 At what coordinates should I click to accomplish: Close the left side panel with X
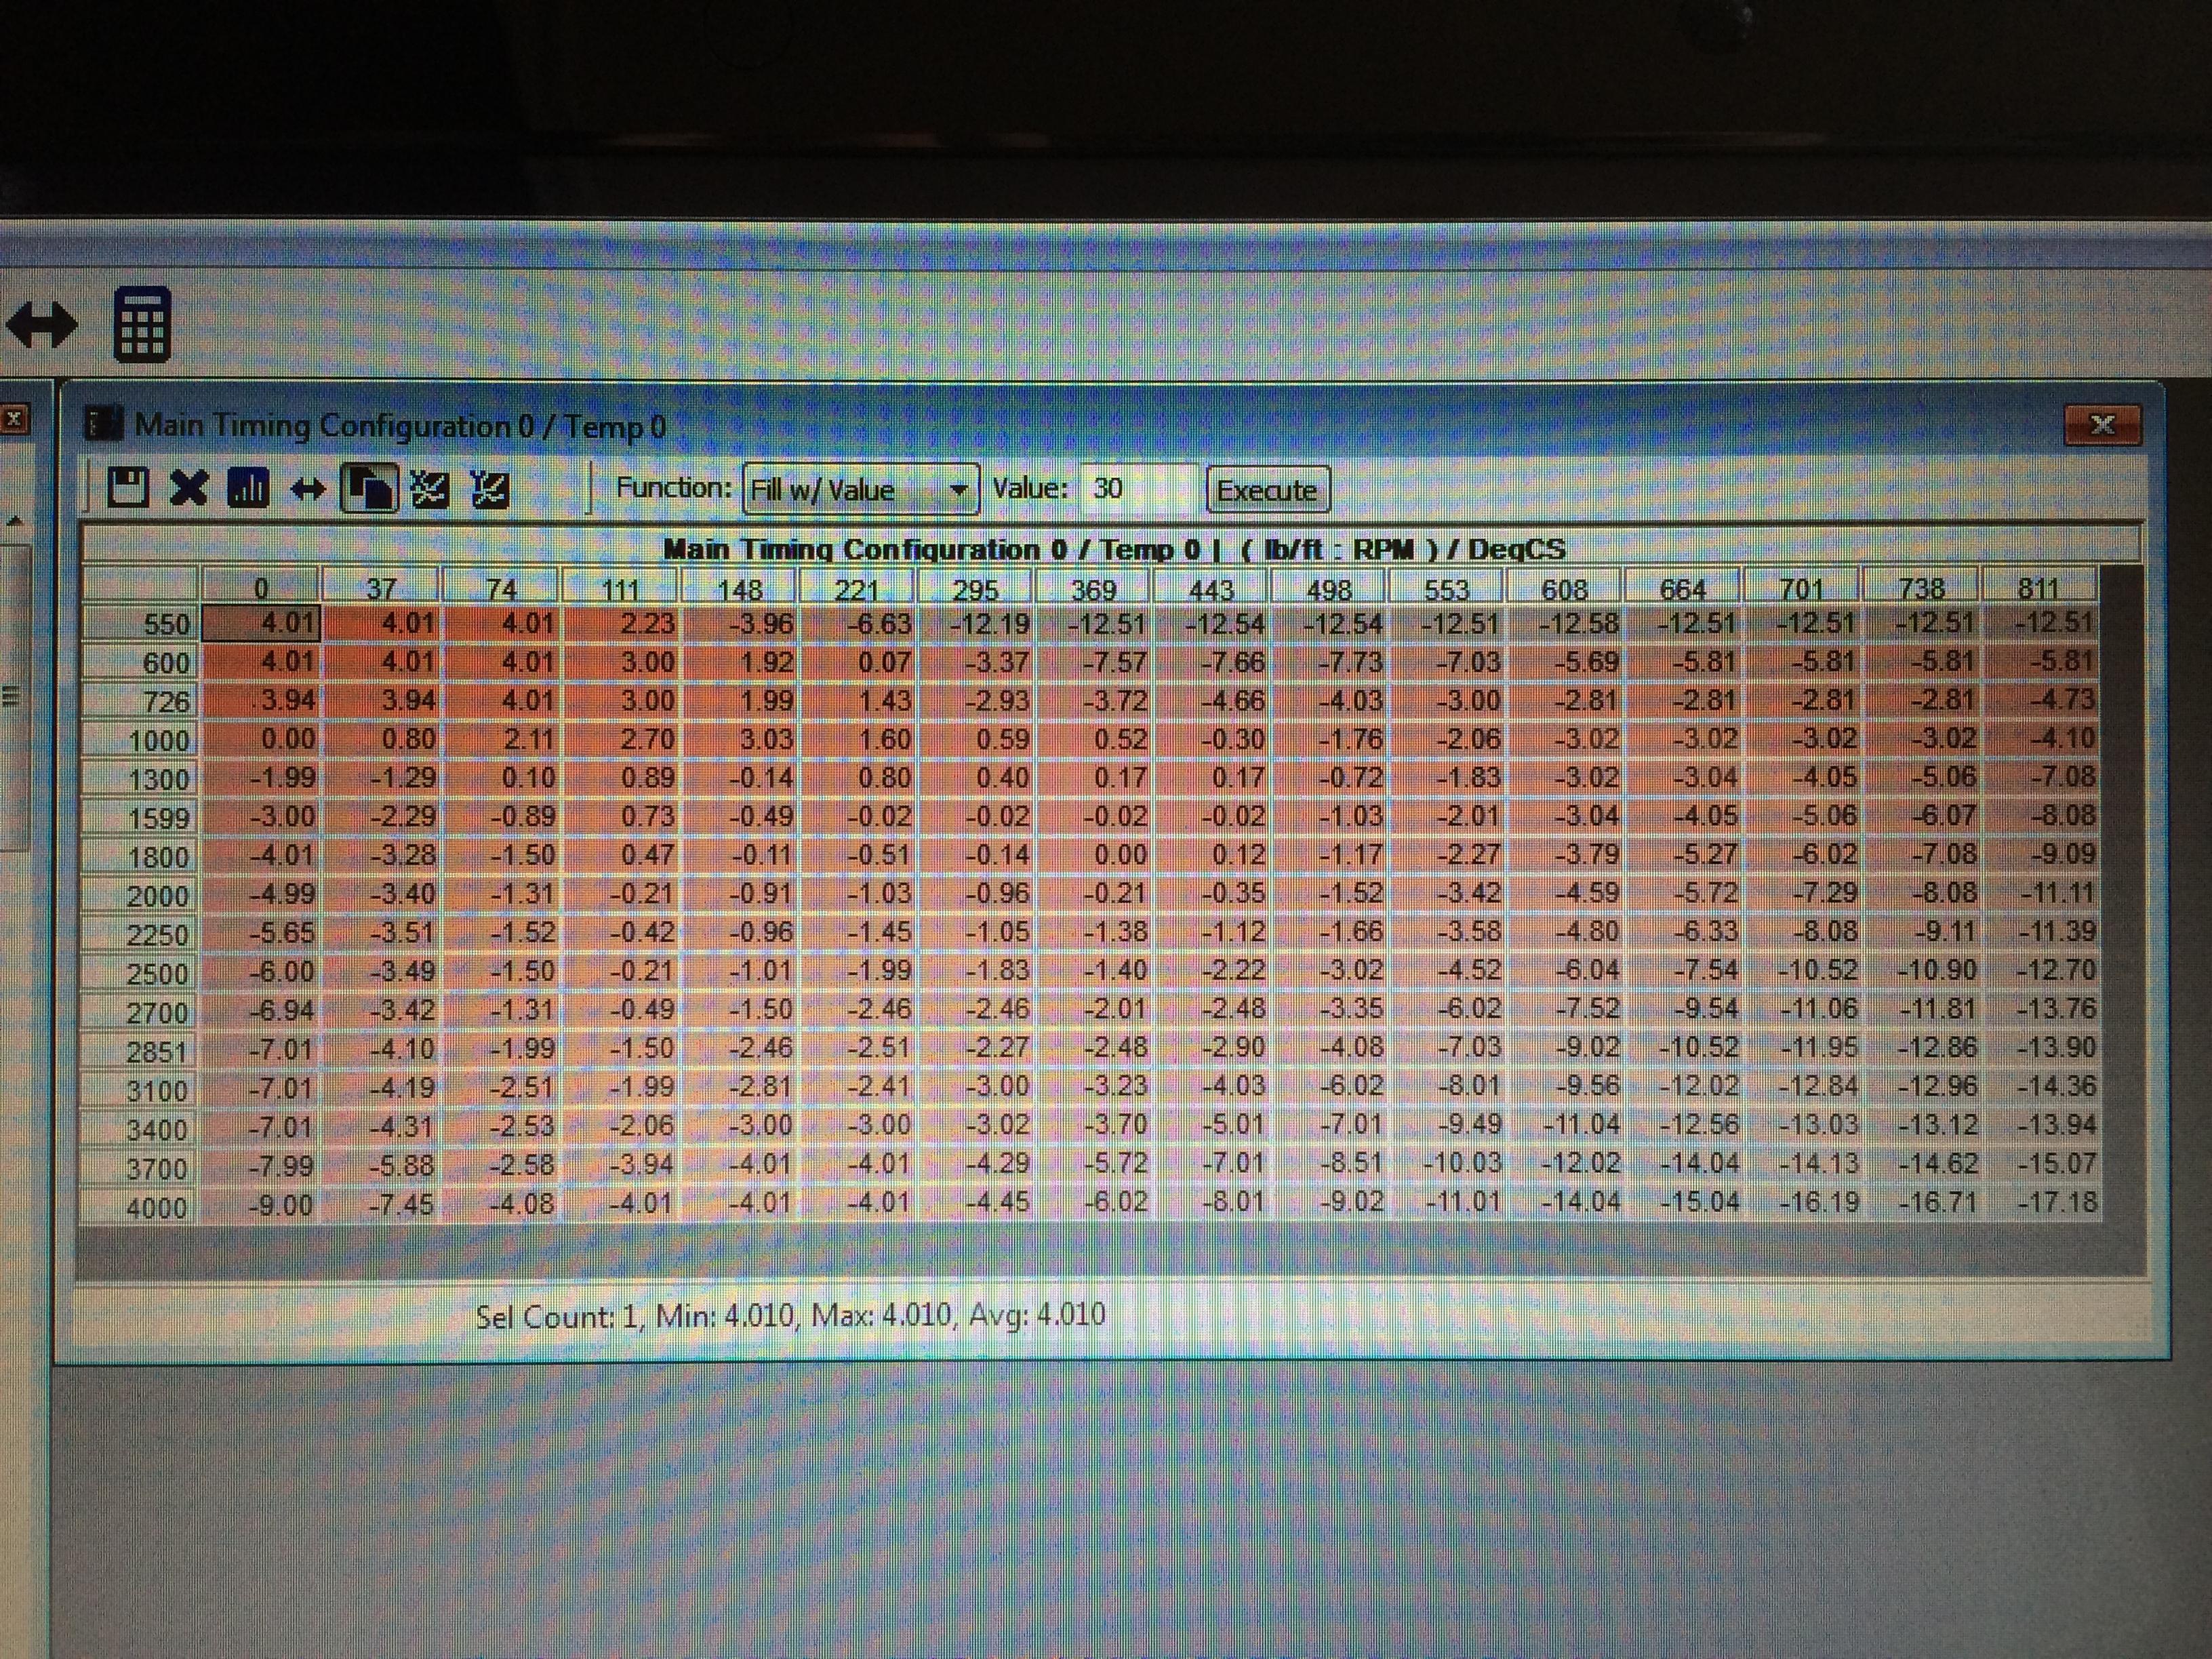coord(14,419)
